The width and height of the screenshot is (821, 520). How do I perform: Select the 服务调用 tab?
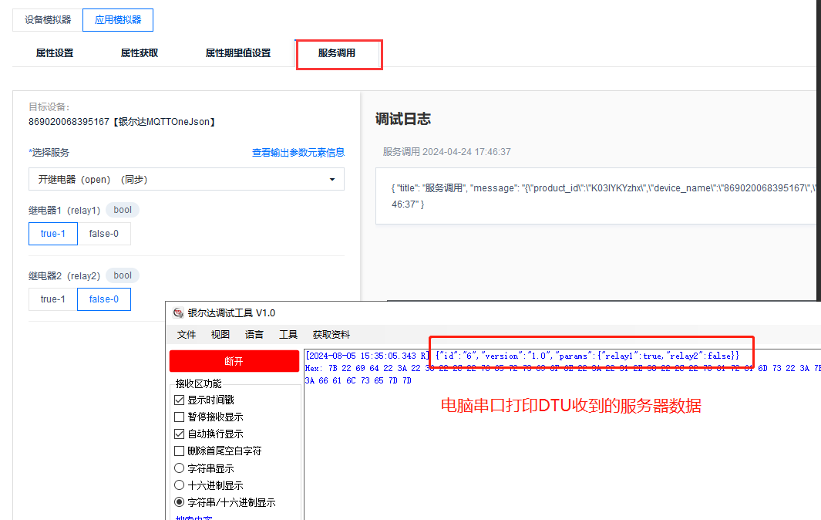pyautogui.click(x=337, y=53)
